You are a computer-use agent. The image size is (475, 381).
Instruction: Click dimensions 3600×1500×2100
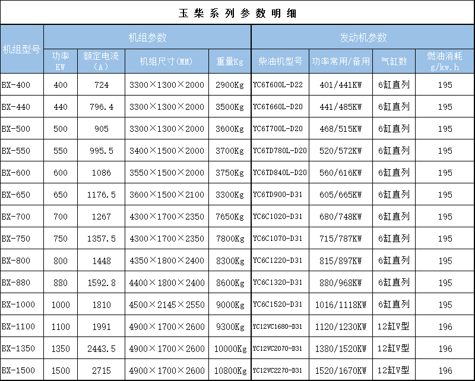click(167, 195)
